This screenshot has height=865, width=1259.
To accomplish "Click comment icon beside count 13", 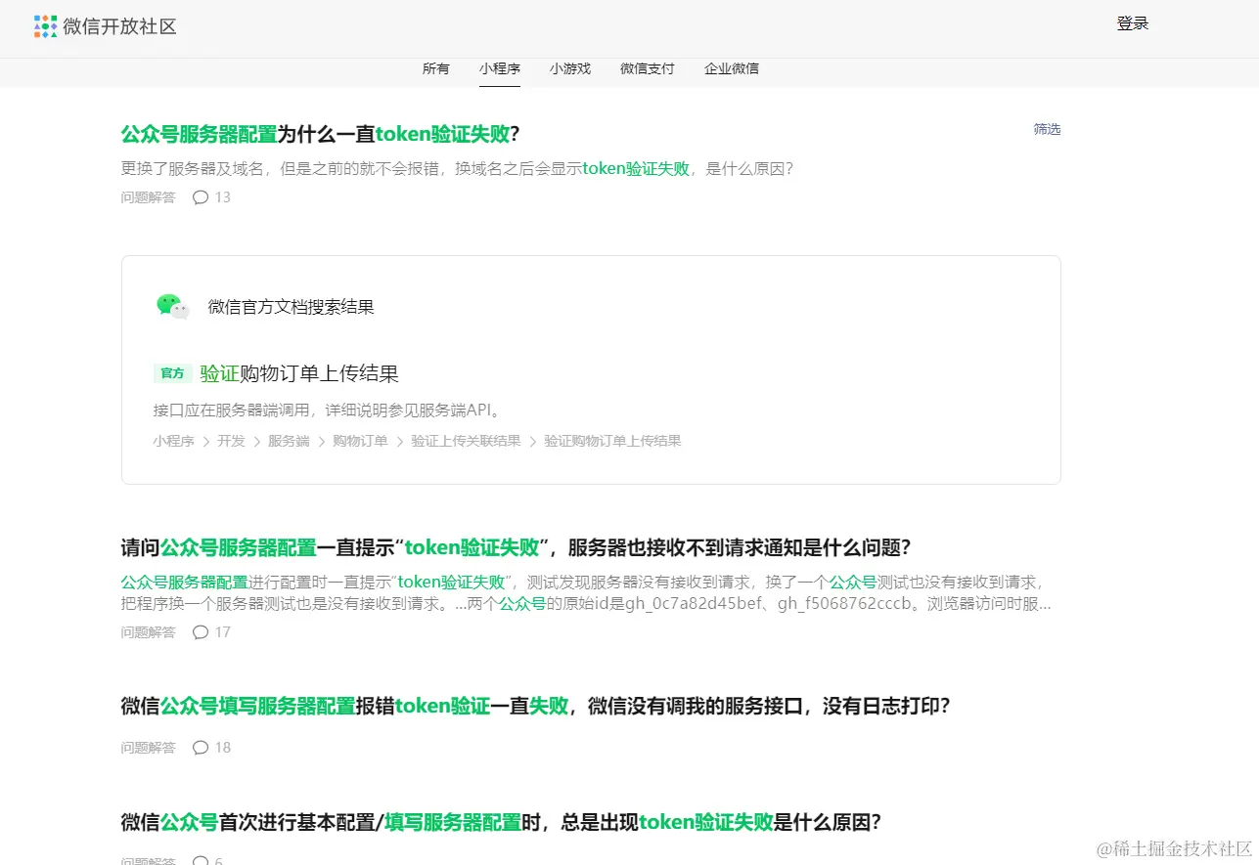I will point(201,197).
